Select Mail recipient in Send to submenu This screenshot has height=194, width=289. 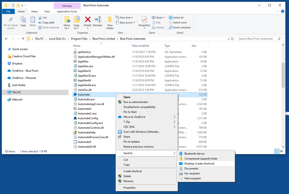[206, 178]
